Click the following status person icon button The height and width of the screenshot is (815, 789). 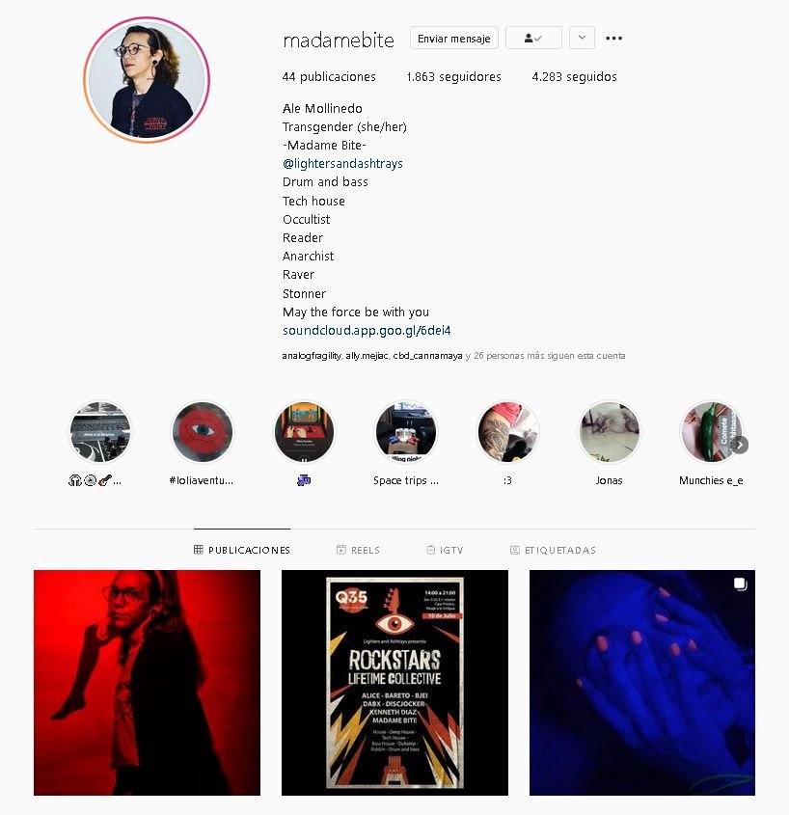coord(533,38)
